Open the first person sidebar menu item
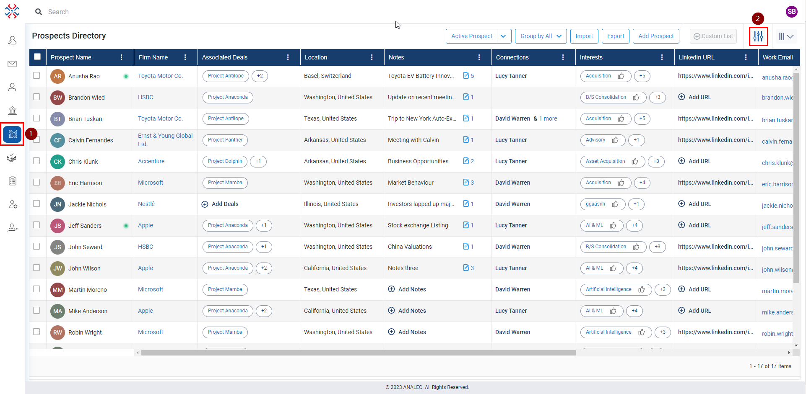Viewport: 806px width, 394px height. tap(12, 41)
